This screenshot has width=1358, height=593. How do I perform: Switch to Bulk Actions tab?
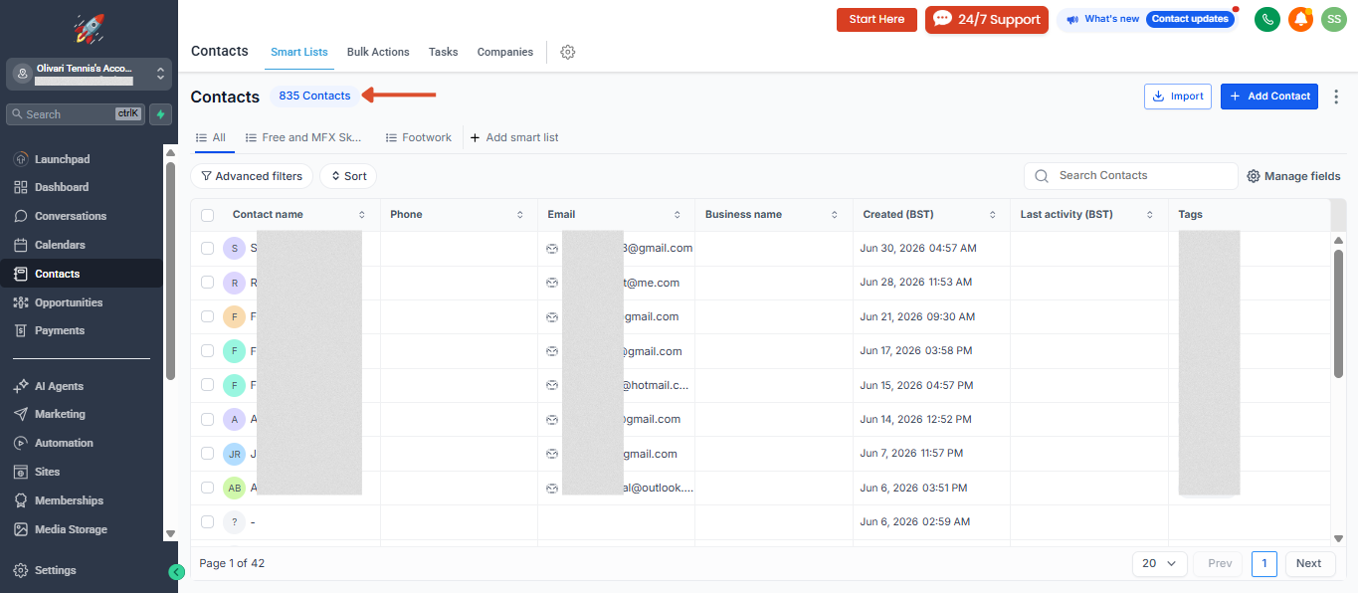(378, 52)
